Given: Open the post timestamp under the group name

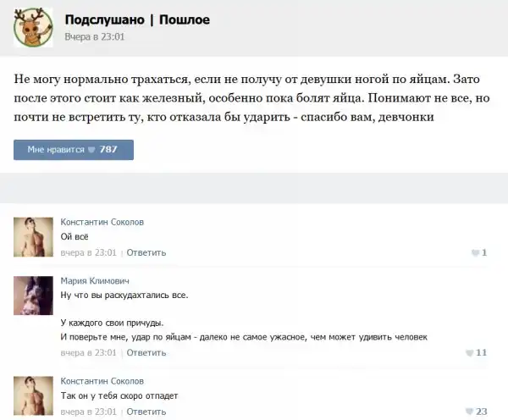Looking at the screenshot, I should click(x=95, y=37).
